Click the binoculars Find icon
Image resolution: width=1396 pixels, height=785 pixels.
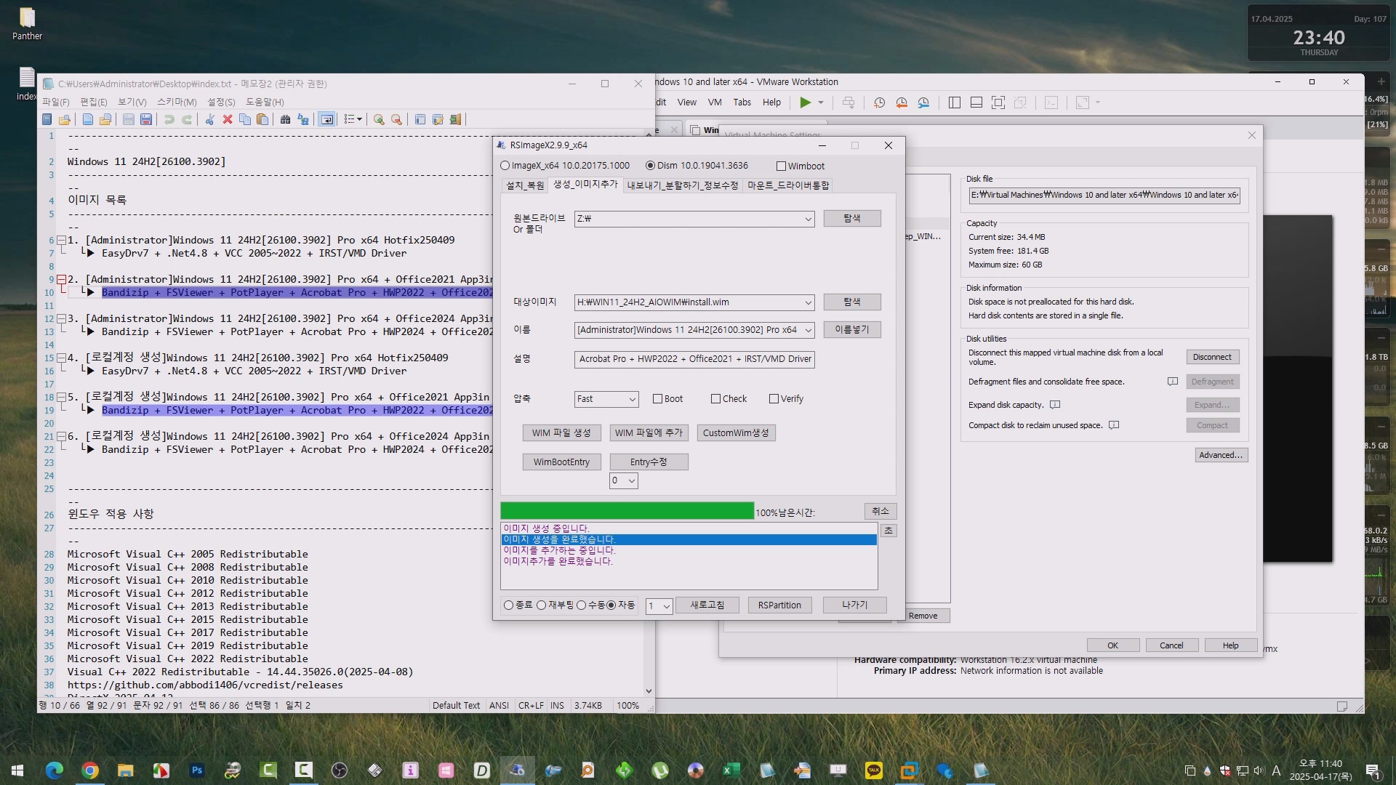[285, 119]
